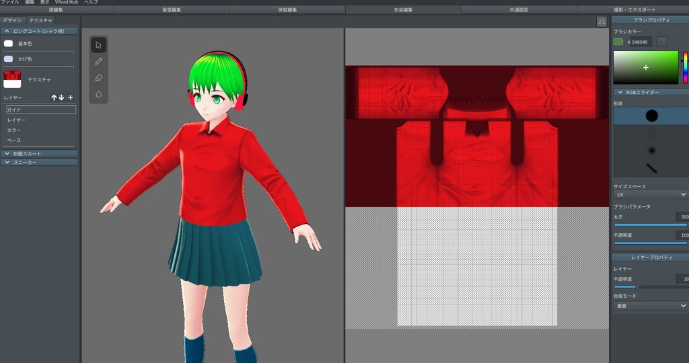Switch to the テクスチャ sub-tab
This screenshot has width=689, height=363.
click(x=40, y=20)
